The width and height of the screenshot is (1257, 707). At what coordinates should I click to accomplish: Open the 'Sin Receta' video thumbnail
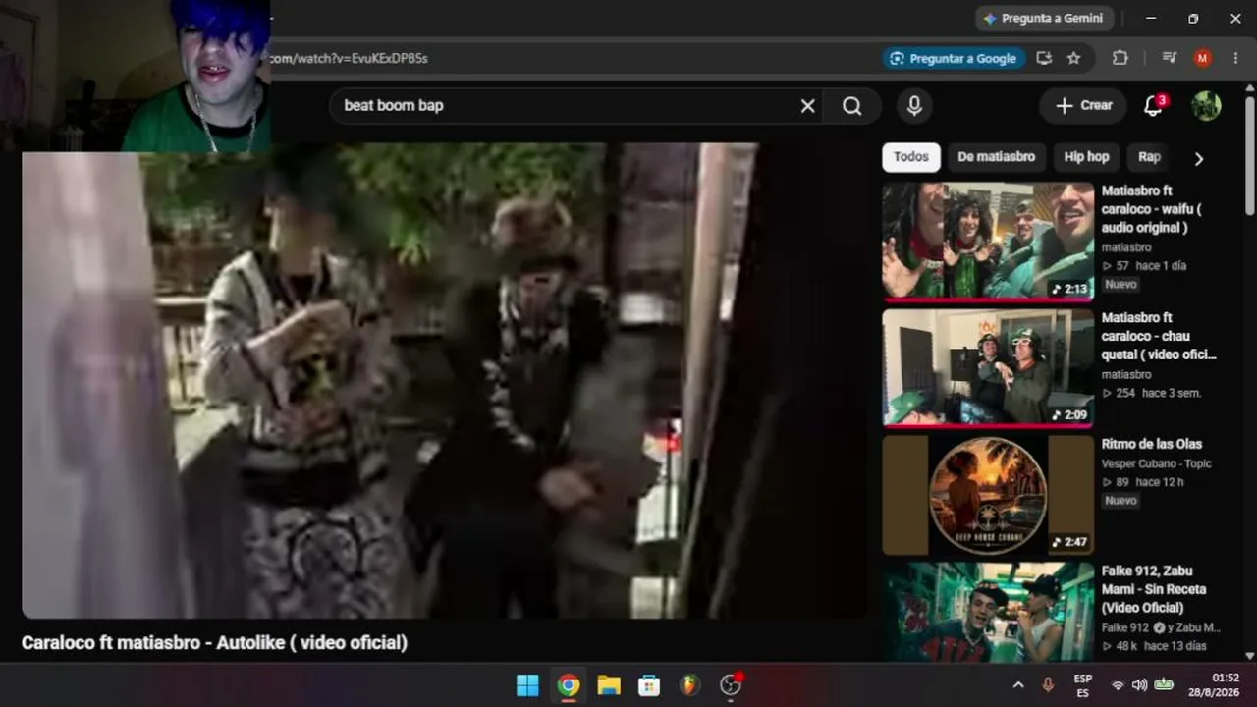pyautogui.click(x=988, y=612)
